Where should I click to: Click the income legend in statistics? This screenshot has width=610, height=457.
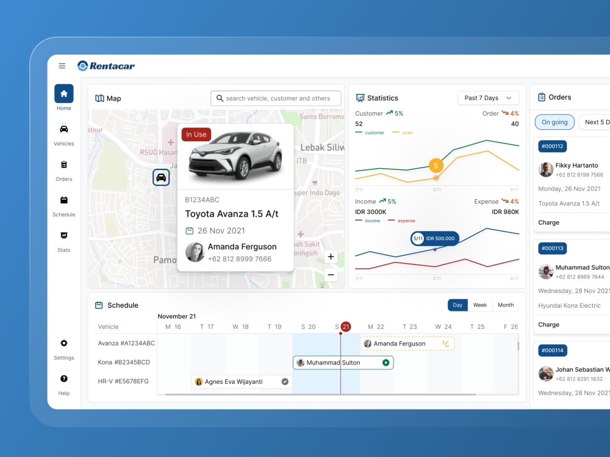point(367,221)
